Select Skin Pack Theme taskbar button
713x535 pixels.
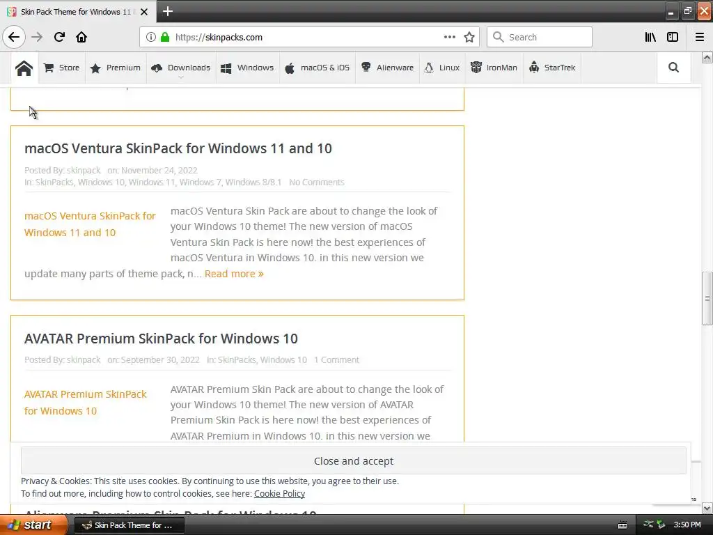point(129,525)
